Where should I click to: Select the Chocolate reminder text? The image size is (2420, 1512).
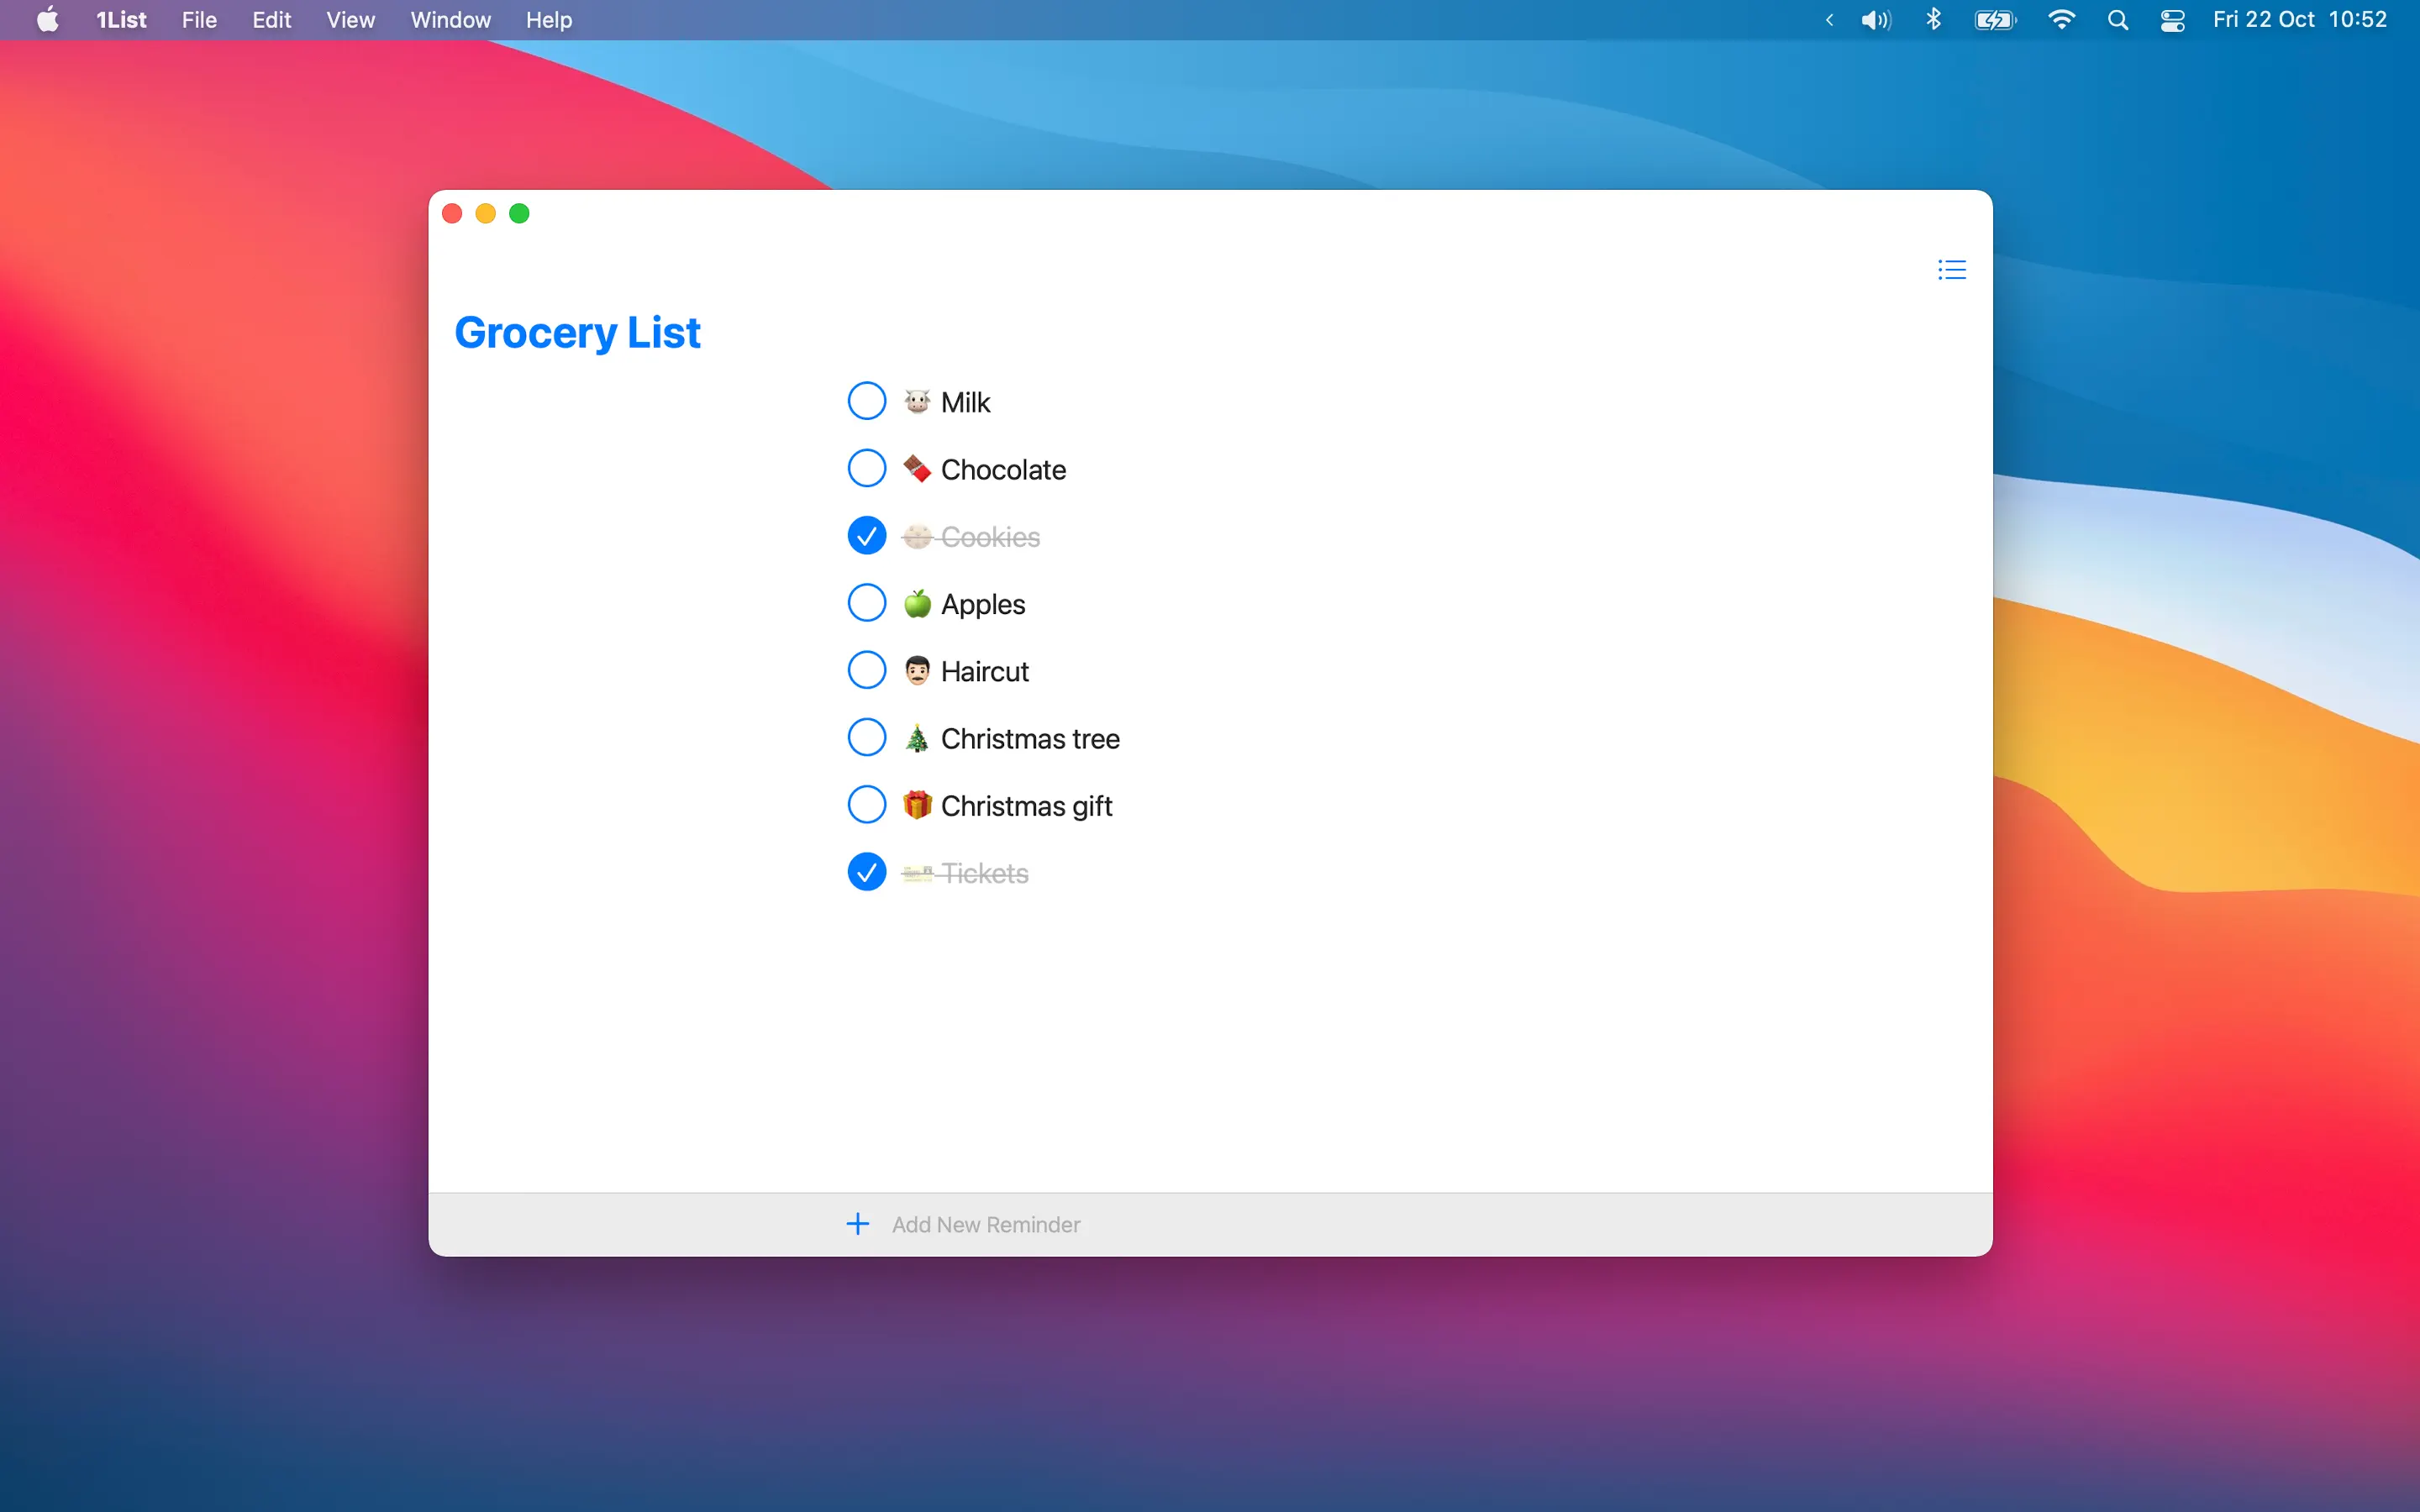pos(1002,469)
